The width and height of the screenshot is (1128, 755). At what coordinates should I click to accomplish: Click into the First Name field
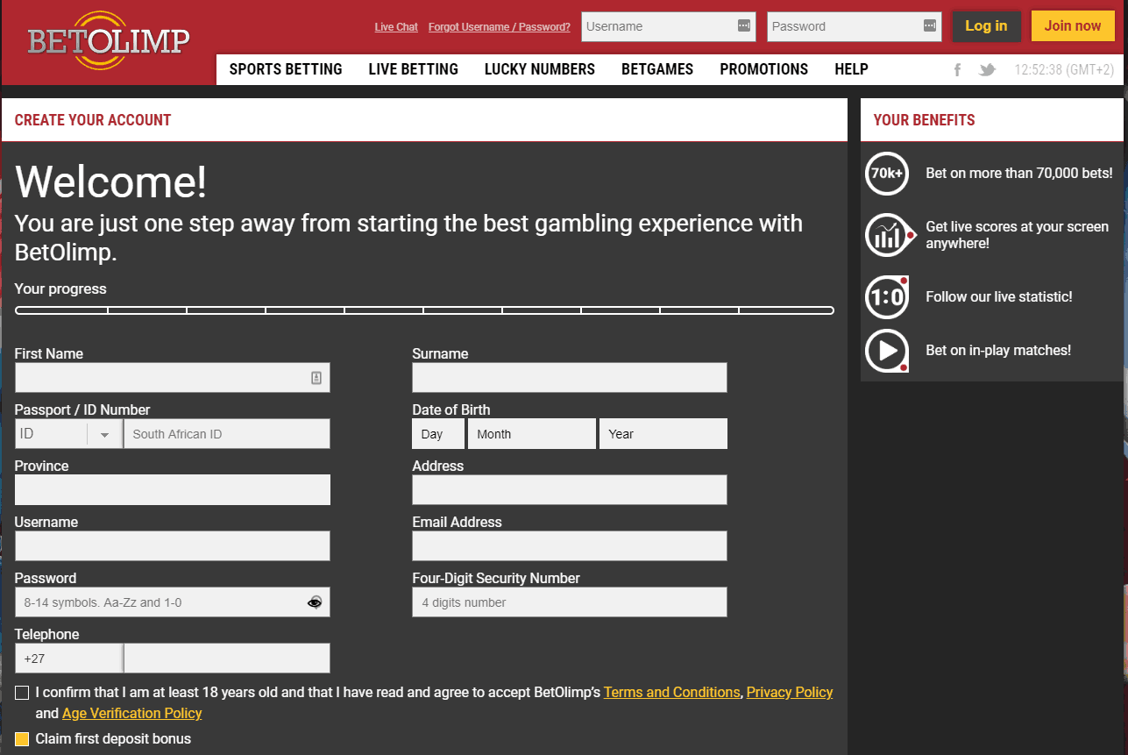click(173, 378)
